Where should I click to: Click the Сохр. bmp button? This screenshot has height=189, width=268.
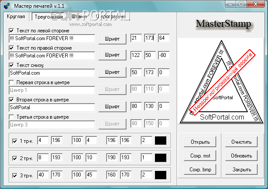coord(200,170)
